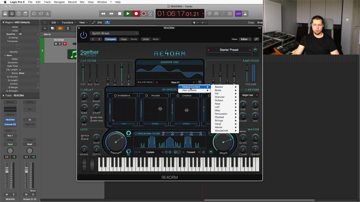Toggle the LP Filter section on
The height and width of the screenshot is (202, 360).
[82, 61]
